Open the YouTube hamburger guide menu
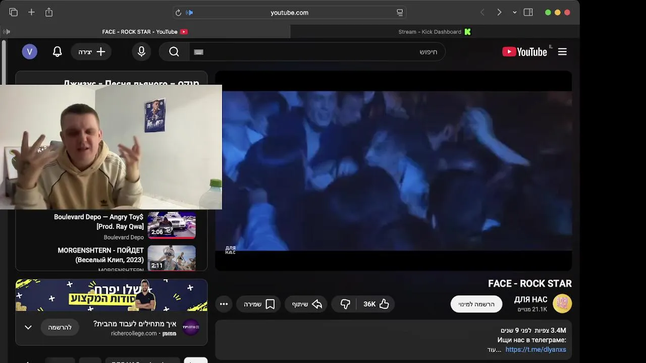 click(562, 51)
